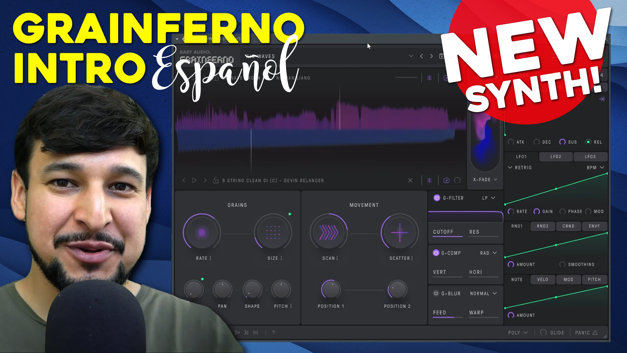627x353 pixels.
Task: Open the LP filter type dropdown
Action: coord(489,198)
